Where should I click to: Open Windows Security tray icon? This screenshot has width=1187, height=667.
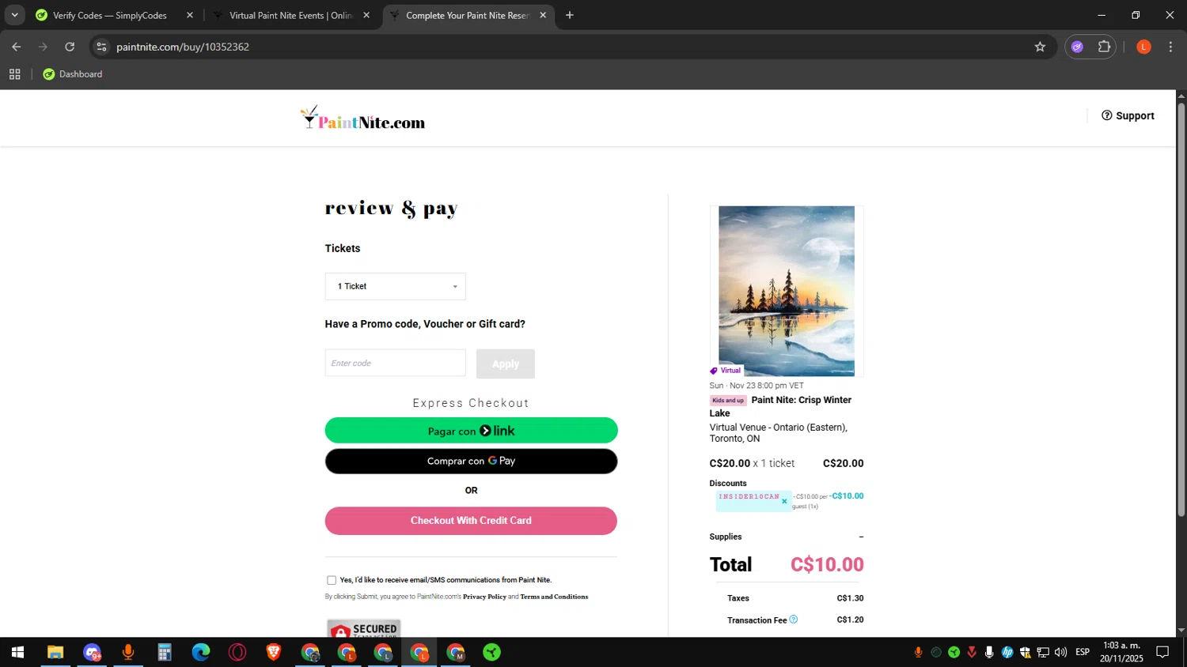pyautogui.click(x=1026, y=652)
